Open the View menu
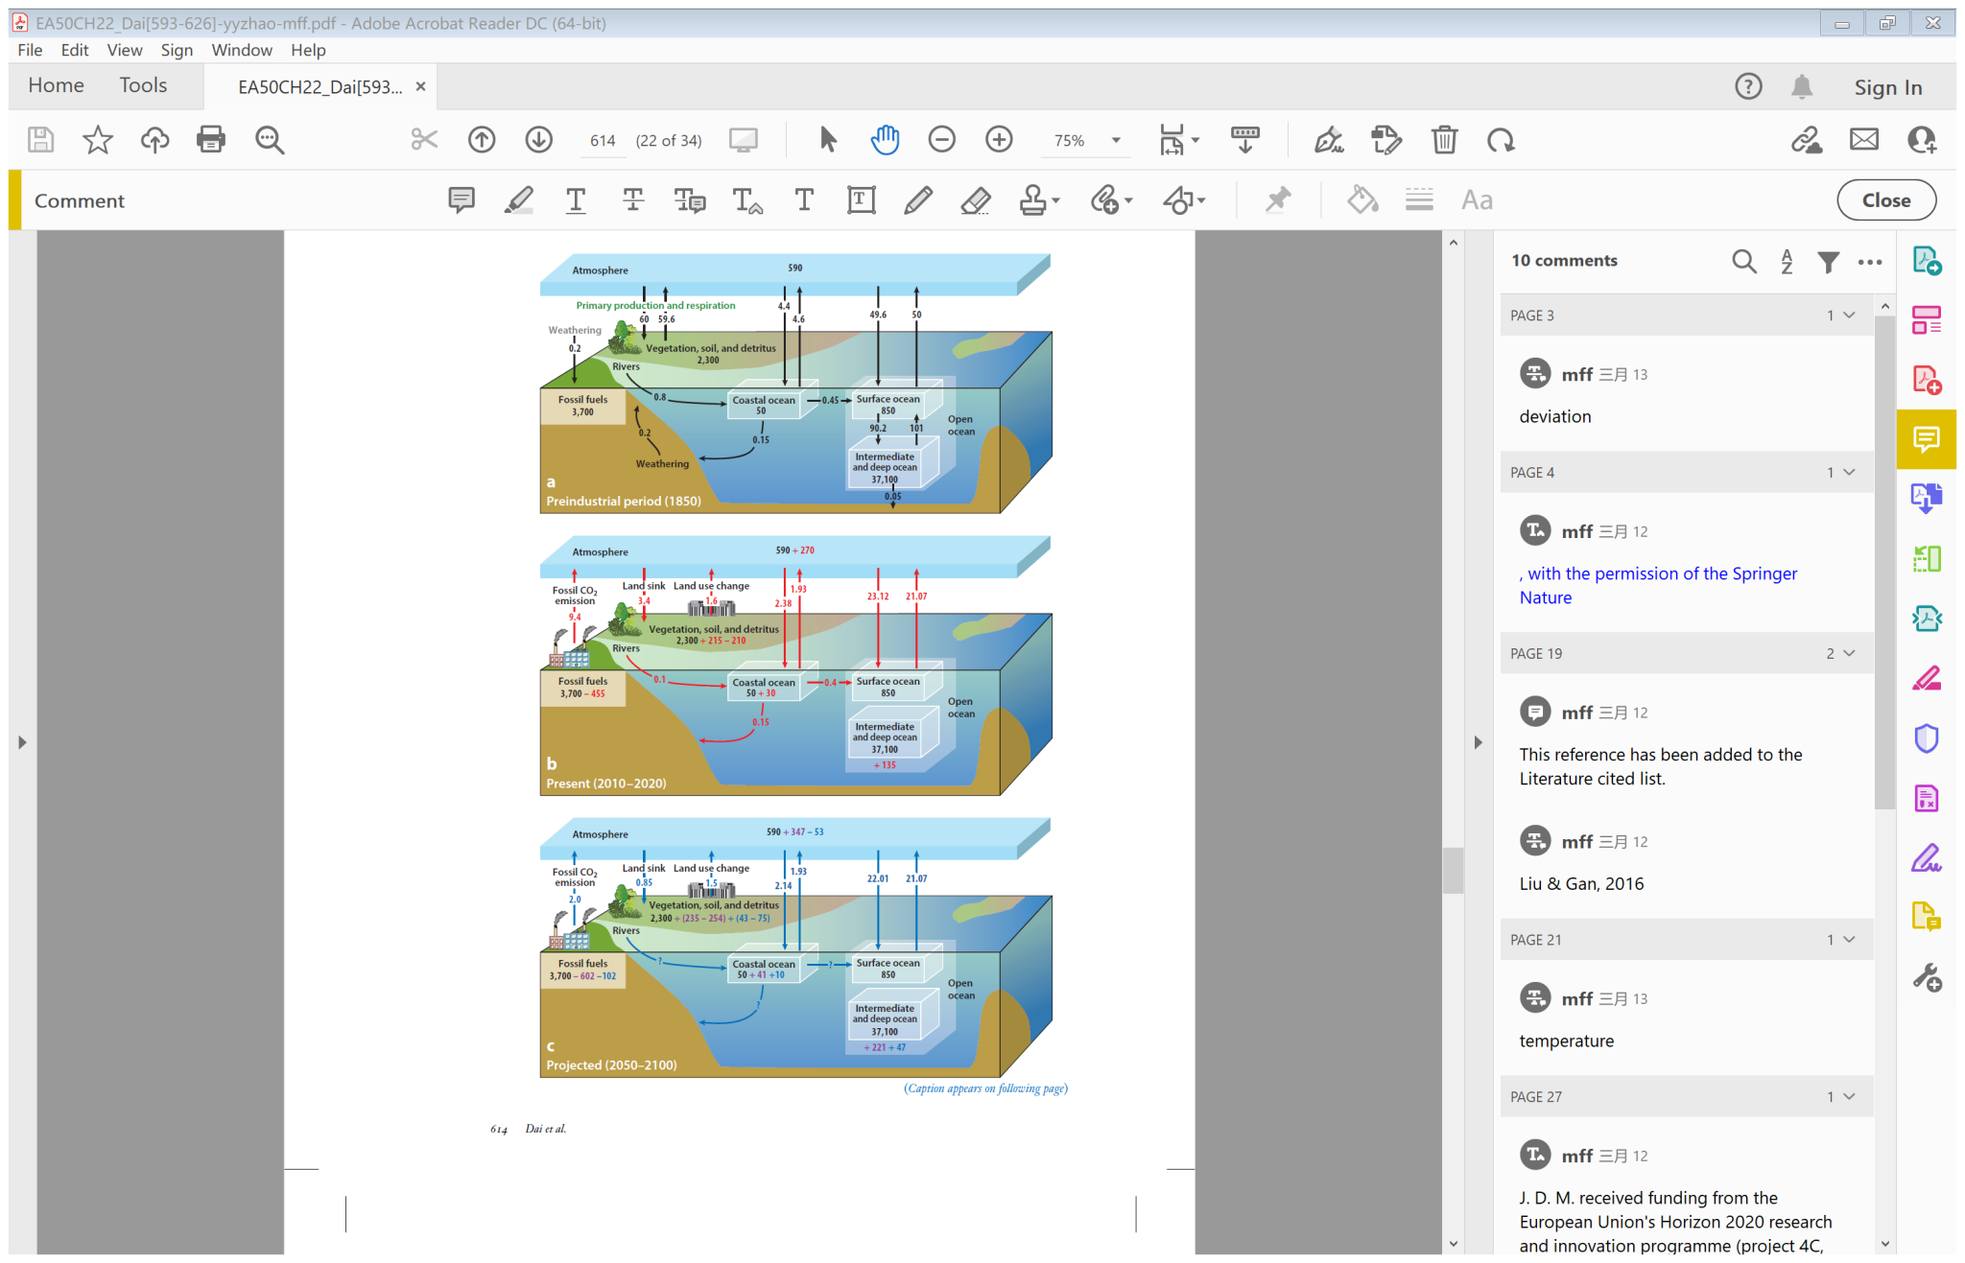The height and width of the screenshot is (1263, 1965). [x=124, y=50]
